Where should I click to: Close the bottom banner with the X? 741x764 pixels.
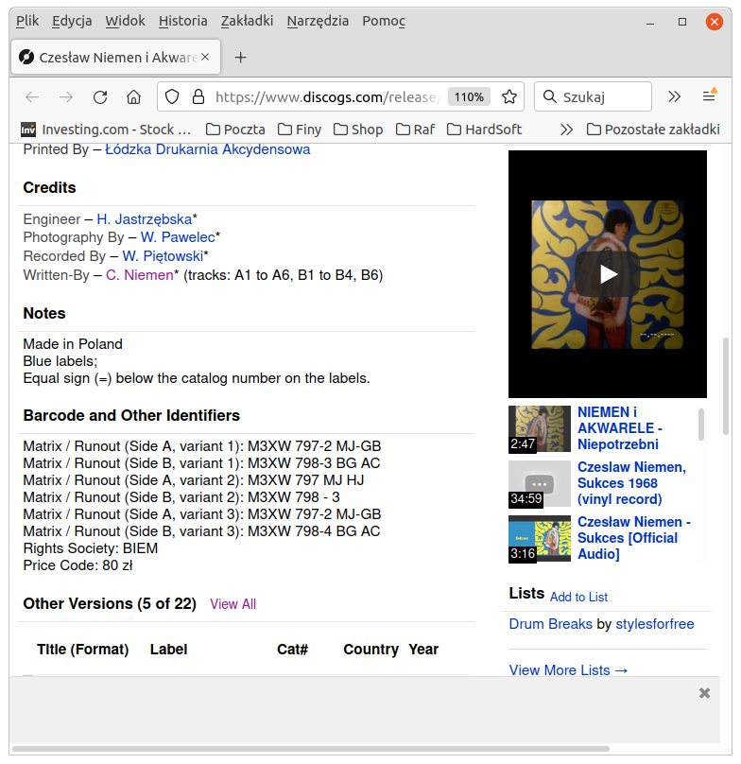[704, 693]
